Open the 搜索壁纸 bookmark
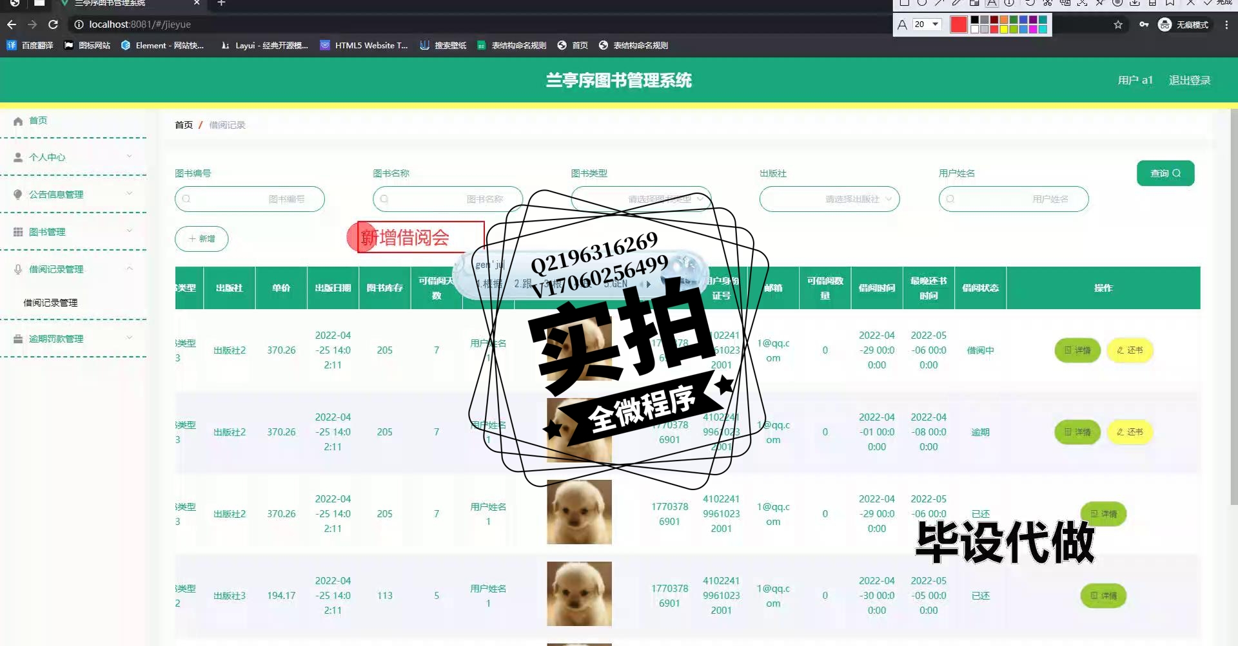This screenshot has width=1238, height=646. [443, 45]
